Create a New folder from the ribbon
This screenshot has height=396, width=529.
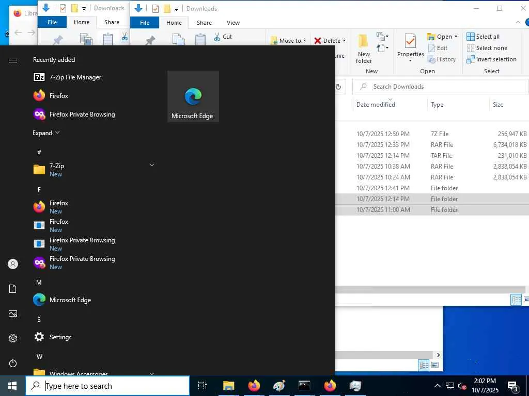(364, 48)
